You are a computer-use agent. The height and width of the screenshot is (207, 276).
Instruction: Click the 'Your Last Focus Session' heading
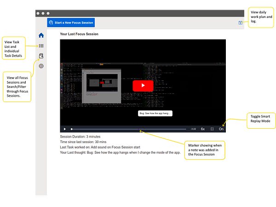pos(79,34)
